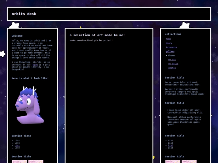Collapse the themes disclosure triangle
This screenshot has height=163, width=218.
[x=167, y=56]
